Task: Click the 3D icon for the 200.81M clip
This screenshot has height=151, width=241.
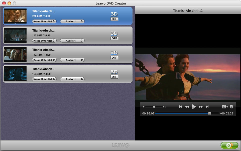Action: [114, 14]
